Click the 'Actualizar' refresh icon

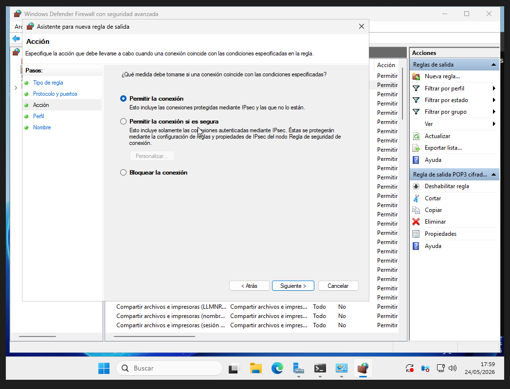[x=416, y=136]
